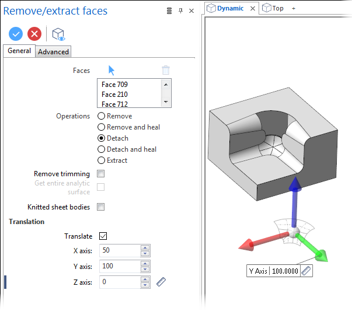Screen dimensions: 352x311
Task: Choose the Extract operation
Action: 113,160
